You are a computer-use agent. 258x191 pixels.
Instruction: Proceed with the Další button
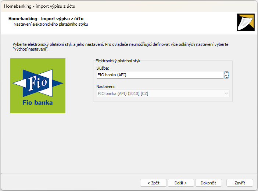point(181,183)
